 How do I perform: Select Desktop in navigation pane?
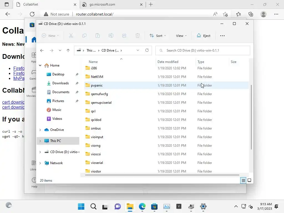pyautogui.click(x=58, y=74)
